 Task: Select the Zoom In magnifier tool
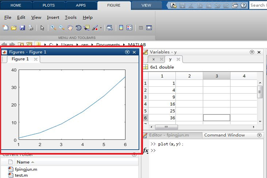(x=53, y=28)
